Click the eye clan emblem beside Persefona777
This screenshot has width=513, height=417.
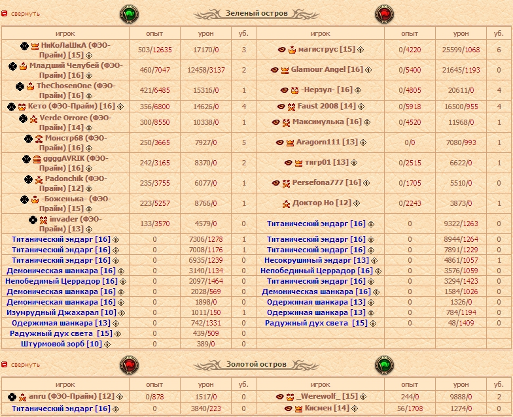[276, 183]
